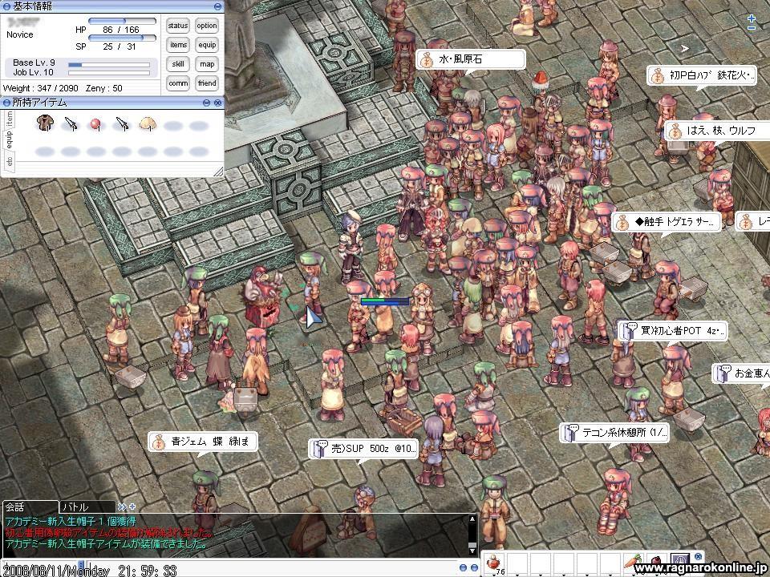Screen dimensions: 770x577
Task: Click the red 装備が解除されました chat message
Action: pos(110,533)
